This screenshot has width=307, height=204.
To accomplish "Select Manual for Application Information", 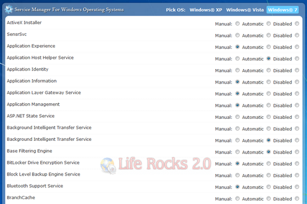I will pyautogui.click(x=238, y=82).
